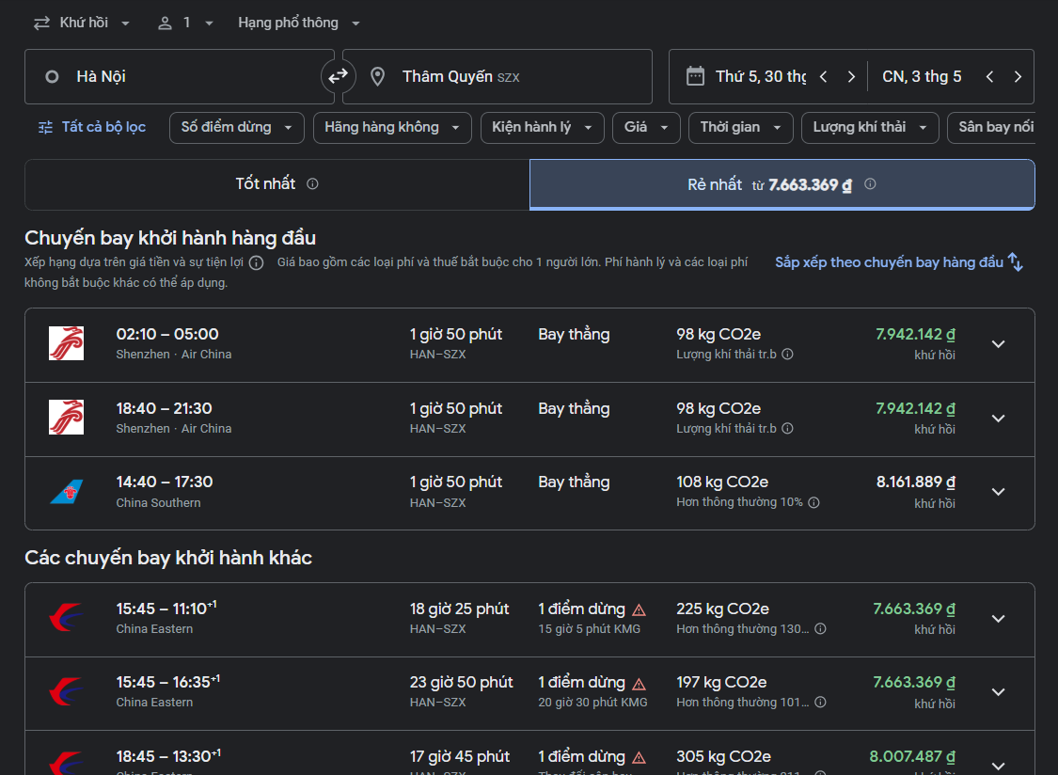The image size is (1058, 775).
Task: Open the Khứ hồi trip type dropdown
Action: [x=83, y=23]
